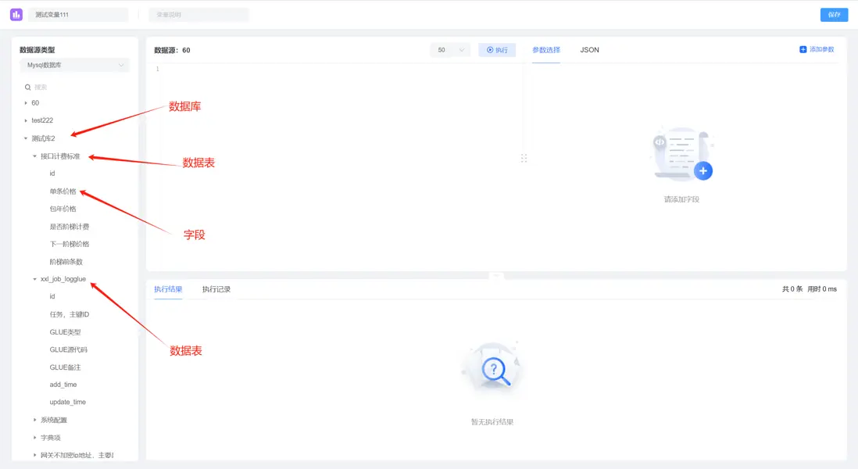Collapse the 接口计费标准 table node
The height and width of the screenshot is (469, 858).
(34, 156)
